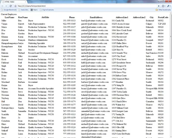Click job title Stocker

[31, 50]
